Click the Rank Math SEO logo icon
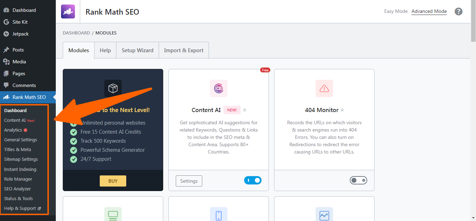Screen dimensions: 476x221 (68, 11)
